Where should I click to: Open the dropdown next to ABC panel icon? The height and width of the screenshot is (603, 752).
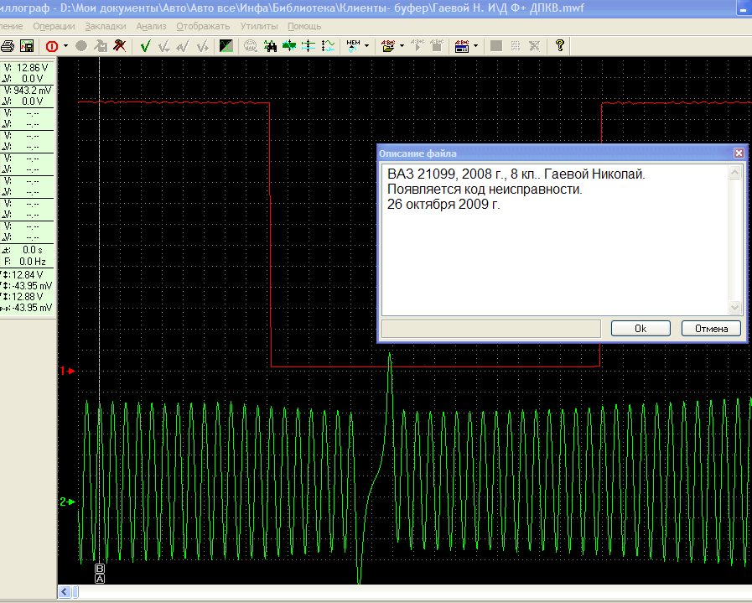[475, 46]
